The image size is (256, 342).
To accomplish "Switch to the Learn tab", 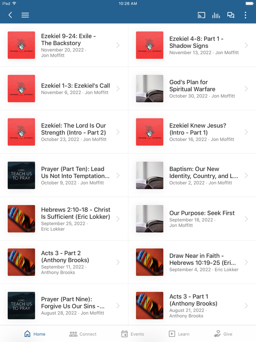I will [179, 334].
